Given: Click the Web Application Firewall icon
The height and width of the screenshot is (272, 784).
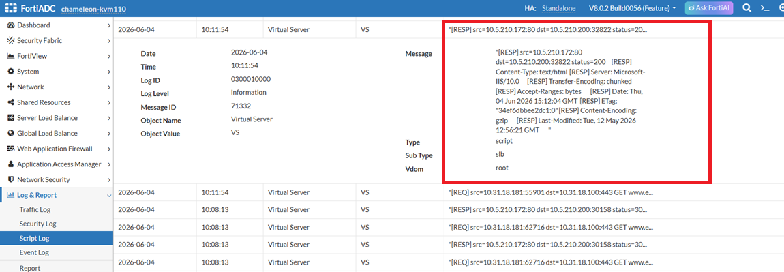Looking at the screenshot, I should 10,149.
